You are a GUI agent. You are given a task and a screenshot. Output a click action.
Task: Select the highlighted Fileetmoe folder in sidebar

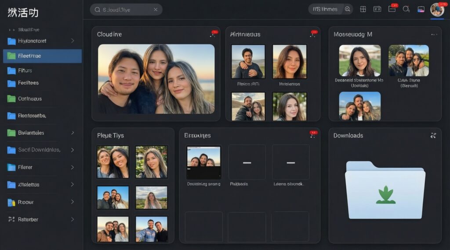(x=42, y=56)
